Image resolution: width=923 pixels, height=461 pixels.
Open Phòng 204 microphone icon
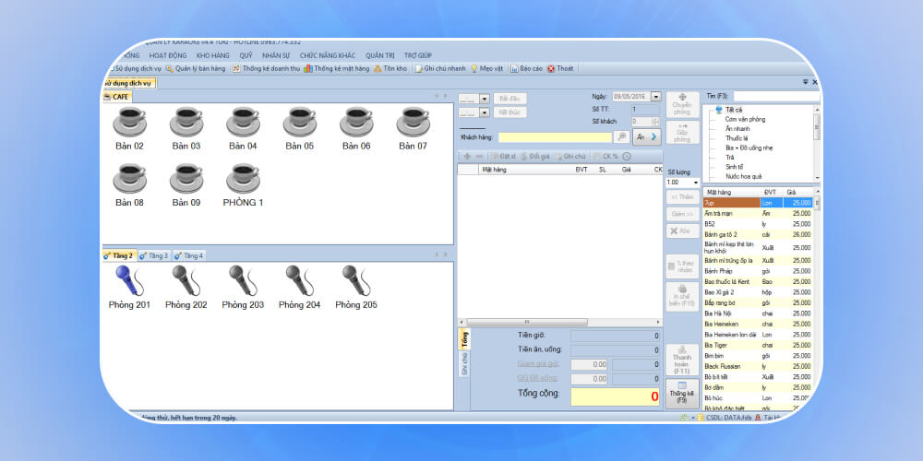tap(299, 280)
